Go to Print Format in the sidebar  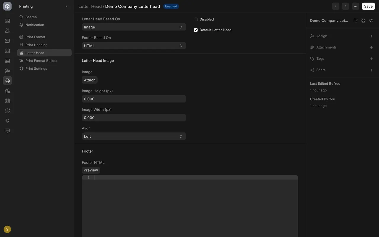[x=44, y=37]
